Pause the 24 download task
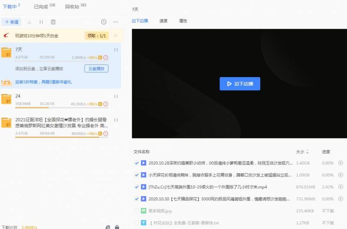The image size is (347, 229). pyautogui.click(x=116, y=96)
